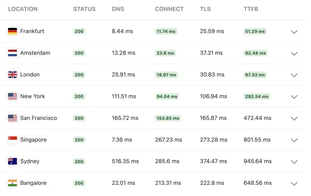Expand the Bangalore row details

pyautogui.click(x=294, y=184)
